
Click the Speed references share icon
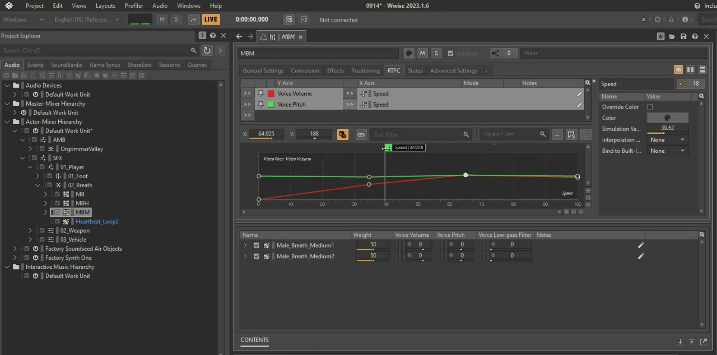coord(682,84)
